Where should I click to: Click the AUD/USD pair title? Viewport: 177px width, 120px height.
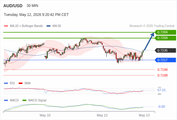pos(13,6)
